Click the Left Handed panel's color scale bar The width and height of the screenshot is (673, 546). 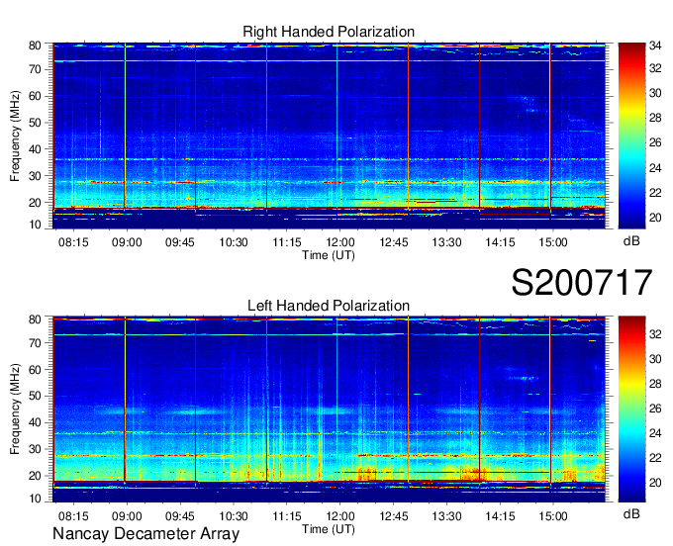(631, 409)
